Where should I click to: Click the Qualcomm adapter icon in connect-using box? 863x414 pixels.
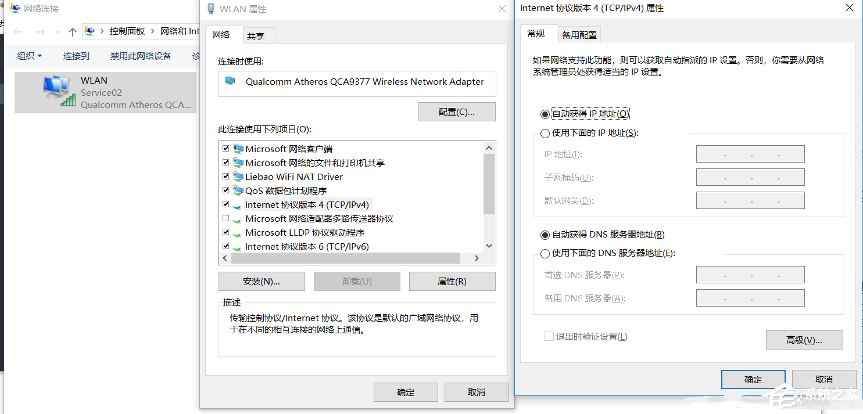tap(230, 80)
